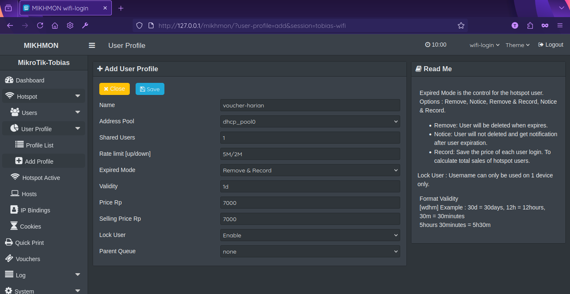Expand the Theme menu in header
The width and height of the screenshot is (570, 294).
point(517,45)
